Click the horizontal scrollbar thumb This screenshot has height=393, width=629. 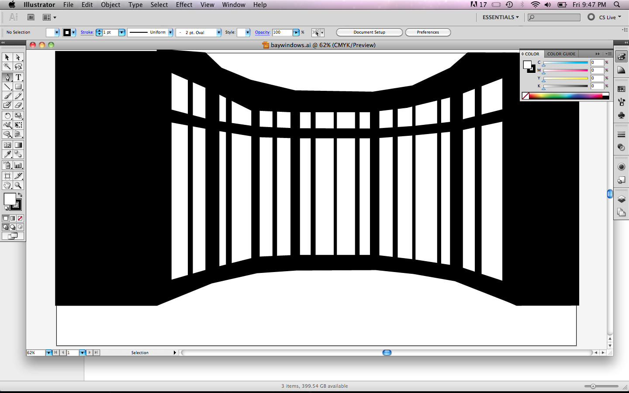[387, 353]
